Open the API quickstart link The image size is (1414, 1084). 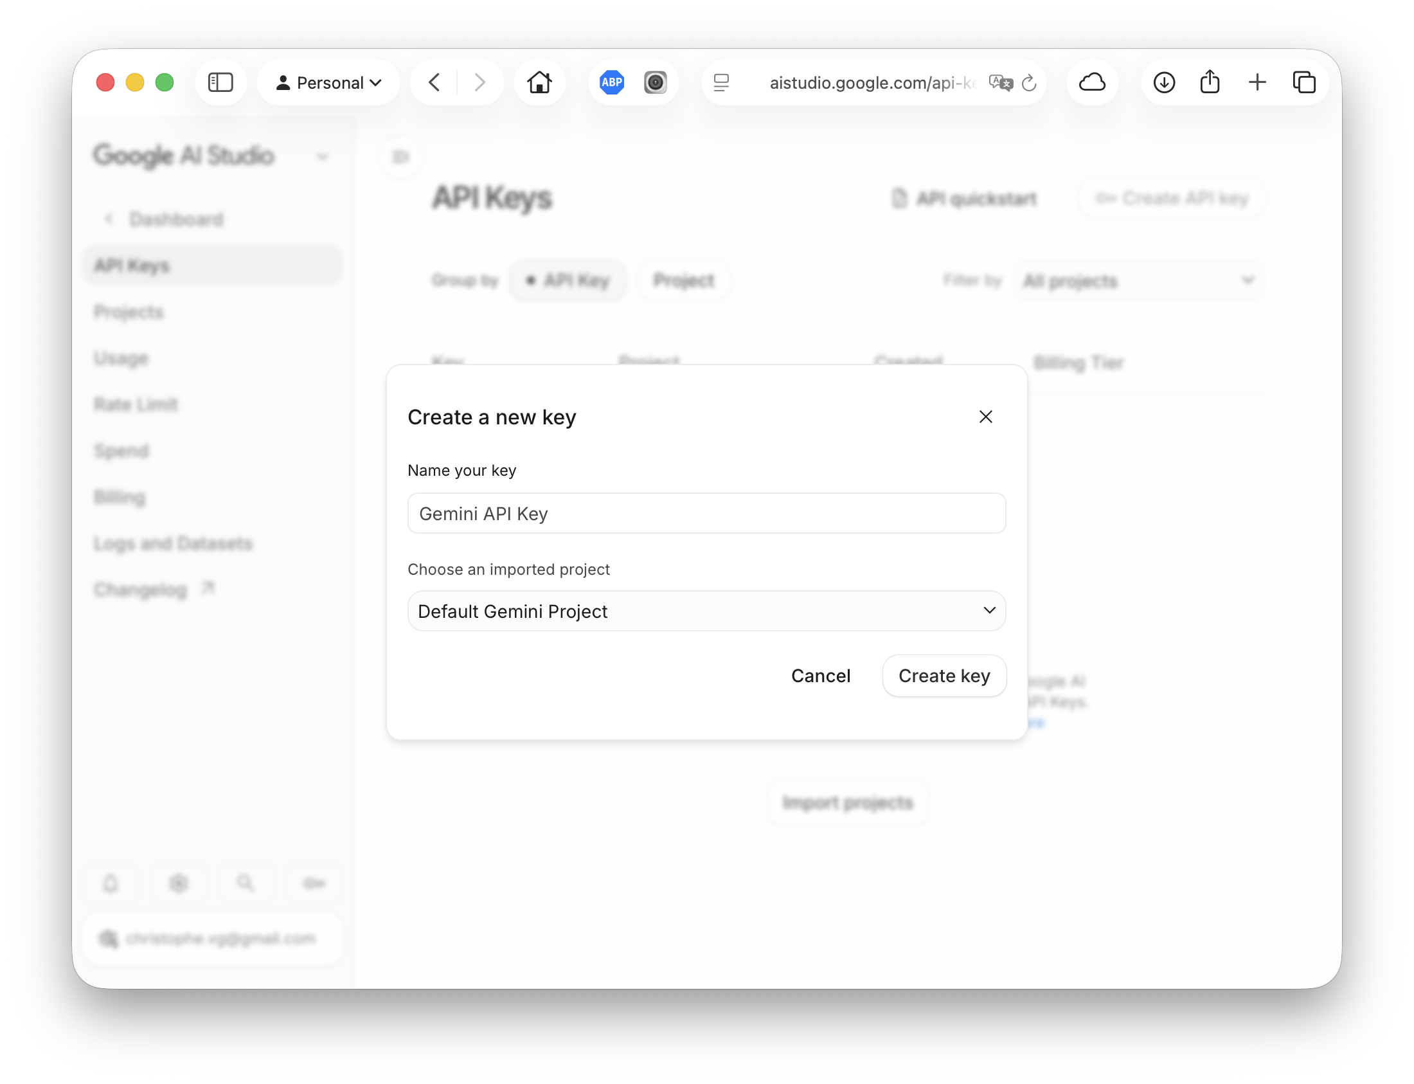point(963,198)
